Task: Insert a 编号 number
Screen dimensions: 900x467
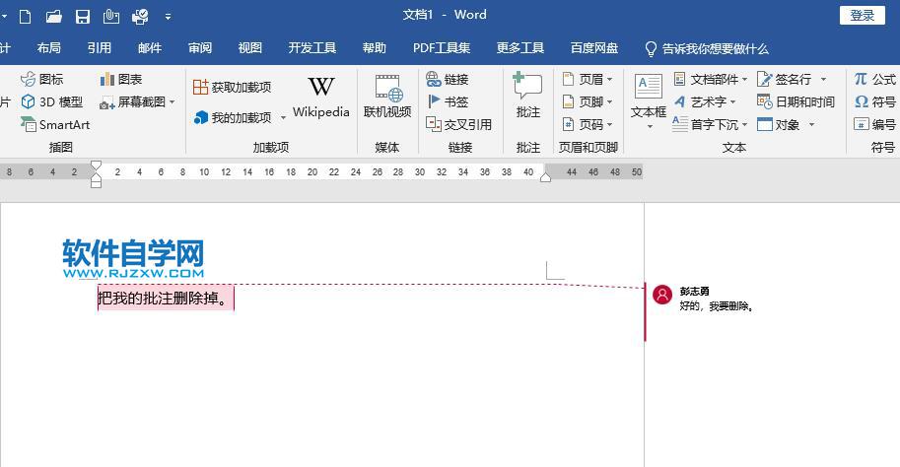Action: tap(874, 124)
